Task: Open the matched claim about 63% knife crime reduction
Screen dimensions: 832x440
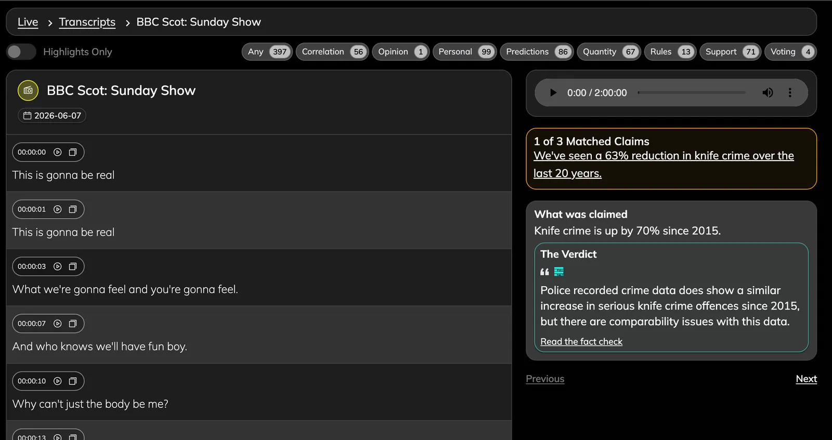Action: click(x=664, y=164)
